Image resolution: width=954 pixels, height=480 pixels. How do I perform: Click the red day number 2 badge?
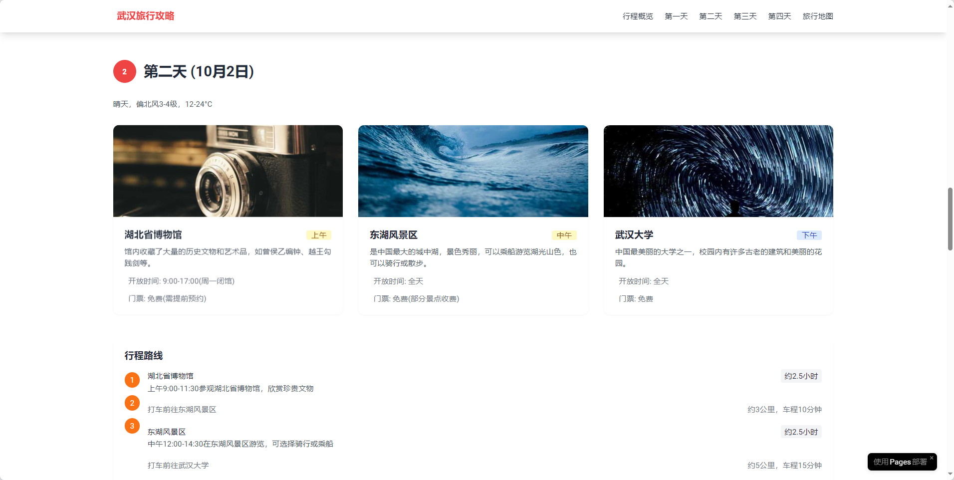click(125, 71)
